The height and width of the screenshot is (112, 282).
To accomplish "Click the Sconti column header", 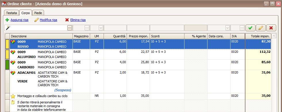I will [x=167, y=36].
